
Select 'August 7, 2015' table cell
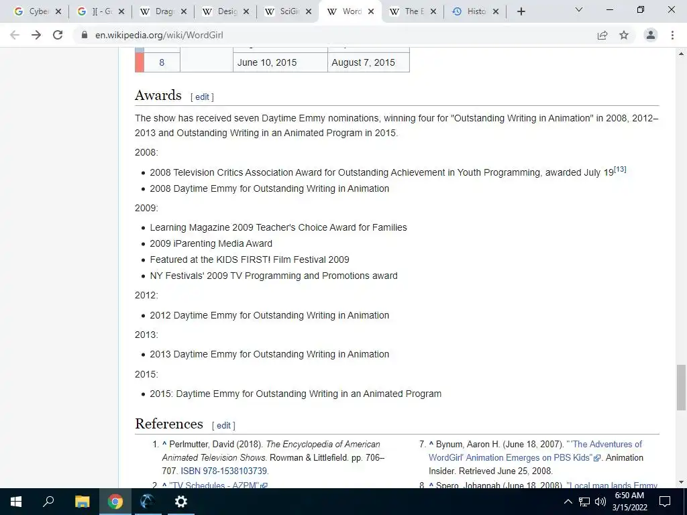(x=368, y=62)
